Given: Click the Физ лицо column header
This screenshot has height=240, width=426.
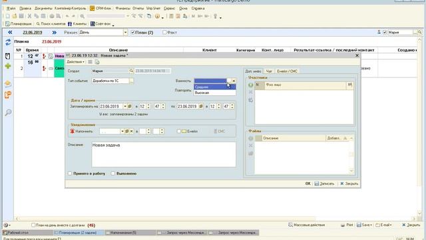Looking at the screenshot, I should tap(306, 85).
